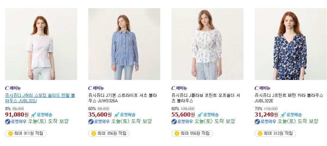
Task: Click 로켓배송 rocket badge next to 35,600원
Action: tap(125, 114)
